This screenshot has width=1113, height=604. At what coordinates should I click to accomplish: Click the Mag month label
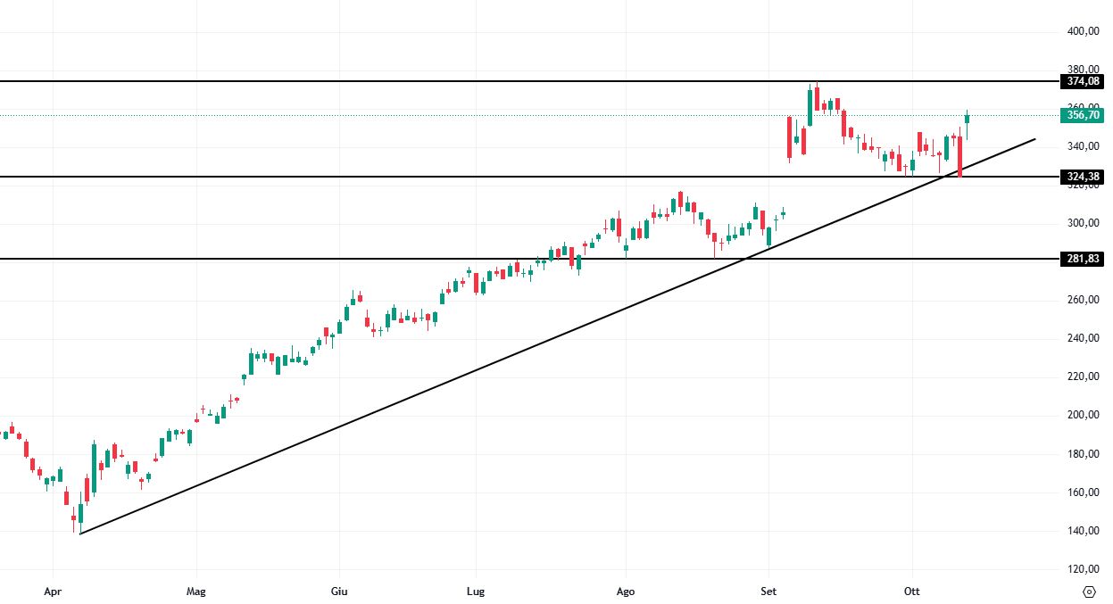click(x=196, y=592)
